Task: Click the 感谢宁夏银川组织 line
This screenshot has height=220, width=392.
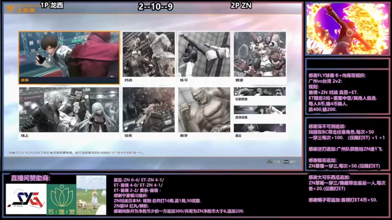Action: (131, 196)
